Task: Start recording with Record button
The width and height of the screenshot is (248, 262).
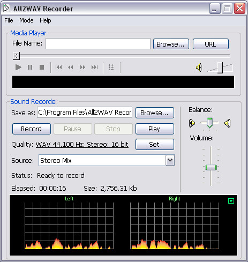Action: (x=32, y=129)
